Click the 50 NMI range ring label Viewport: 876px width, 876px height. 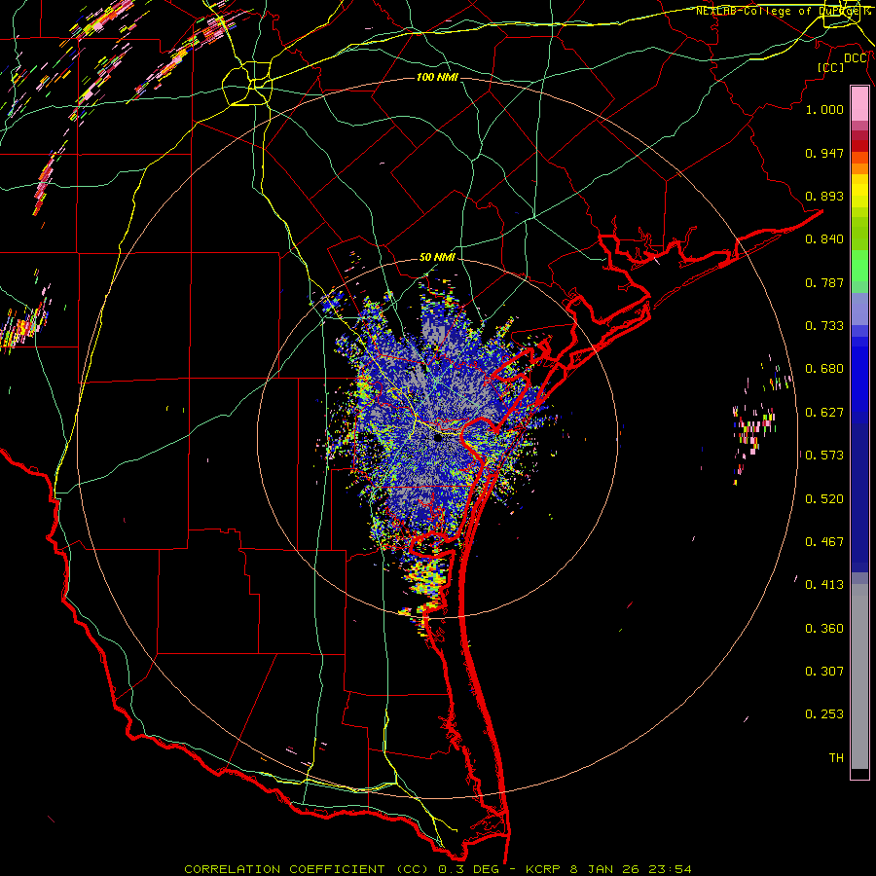tap(437, 258)
